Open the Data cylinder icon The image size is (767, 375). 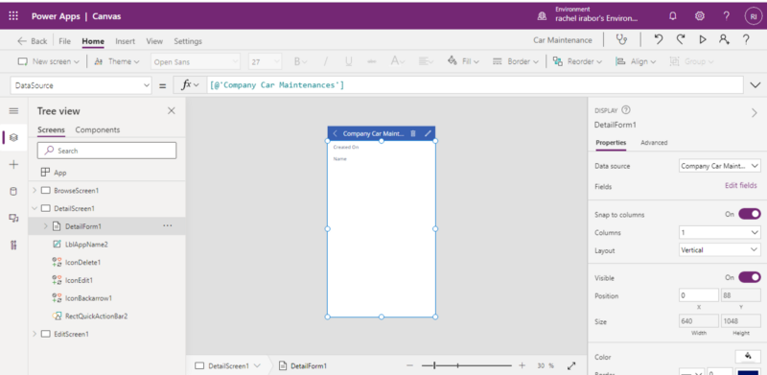tap(13, 192)
